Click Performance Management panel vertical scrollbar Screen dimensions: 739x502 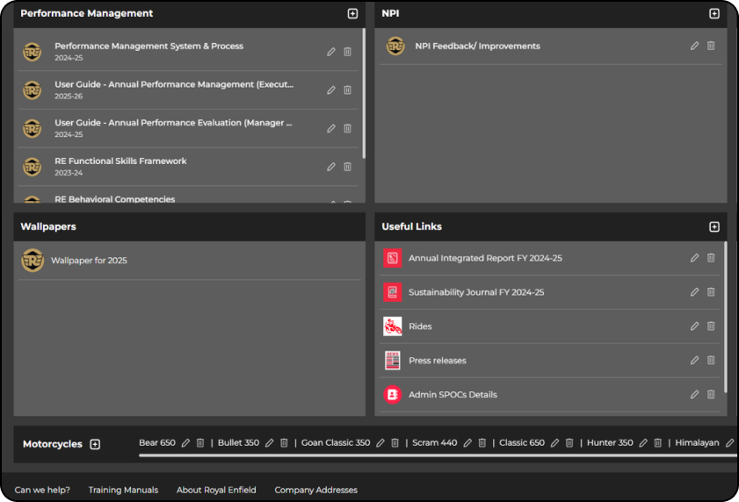pyautogui.click(x=364, y=93)
